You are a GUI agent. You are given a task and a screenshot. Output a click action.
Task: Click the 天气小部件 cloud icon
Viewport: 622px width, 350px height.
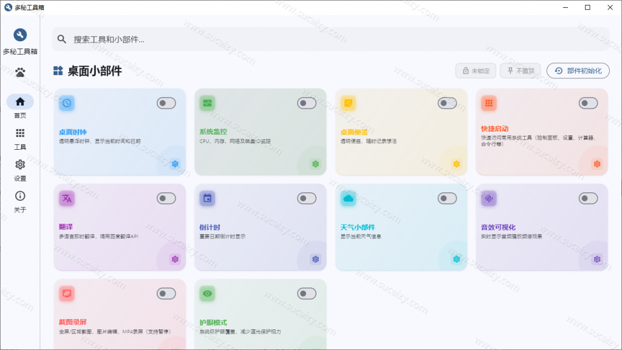[x=348, y=198]
